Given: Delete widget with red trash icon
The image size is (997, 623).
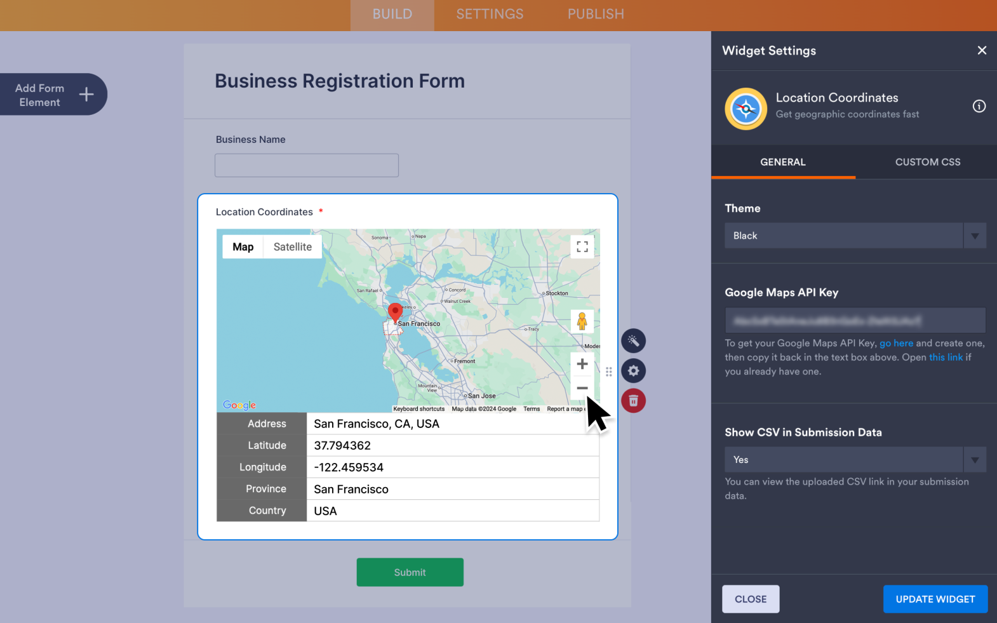Looking at the screenshot, I should (633, 401).
